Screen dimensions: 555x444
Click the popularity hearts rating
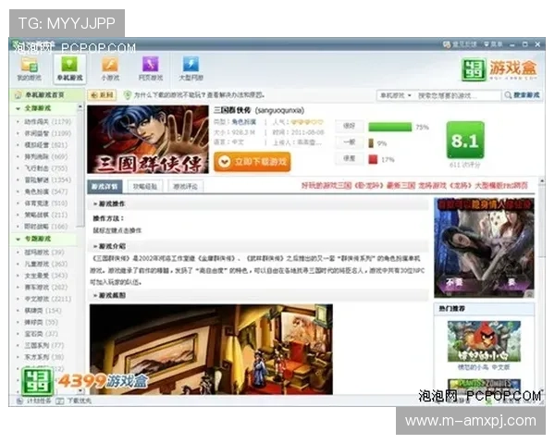(307, 122)
